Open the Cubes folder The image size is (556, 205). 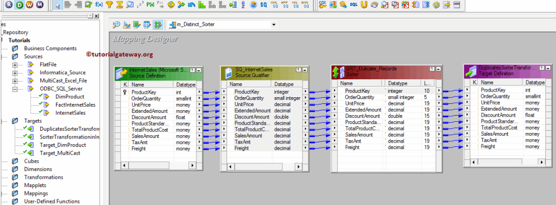point(31,161)
